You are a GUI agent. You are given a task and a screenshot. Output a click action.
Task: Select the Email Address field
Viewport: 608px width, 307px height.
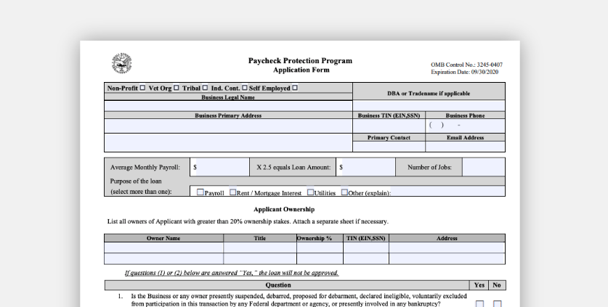466,147
